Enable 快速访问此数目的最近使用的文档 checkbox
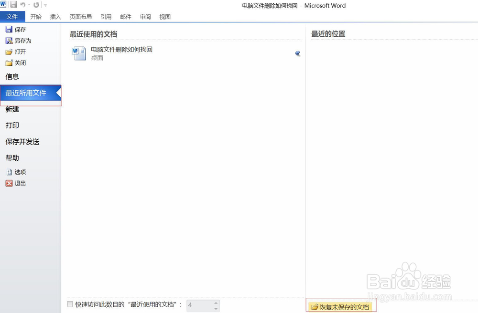 70,304
